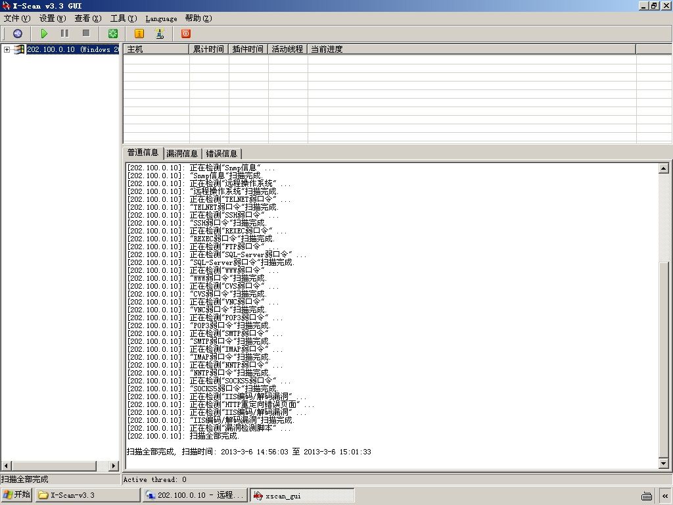Click the 活动线程 column header
Viewport: 673px width, 505px height.
click(x=288, y=49)
